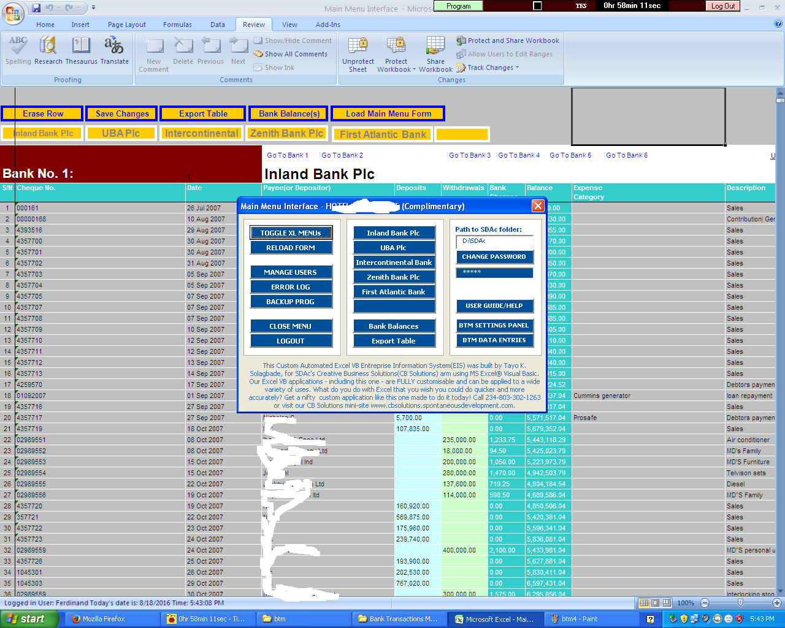This screenshot has width=785, height=628.
Task: Switch to Page Layout tab
Action: coord(127,25)
